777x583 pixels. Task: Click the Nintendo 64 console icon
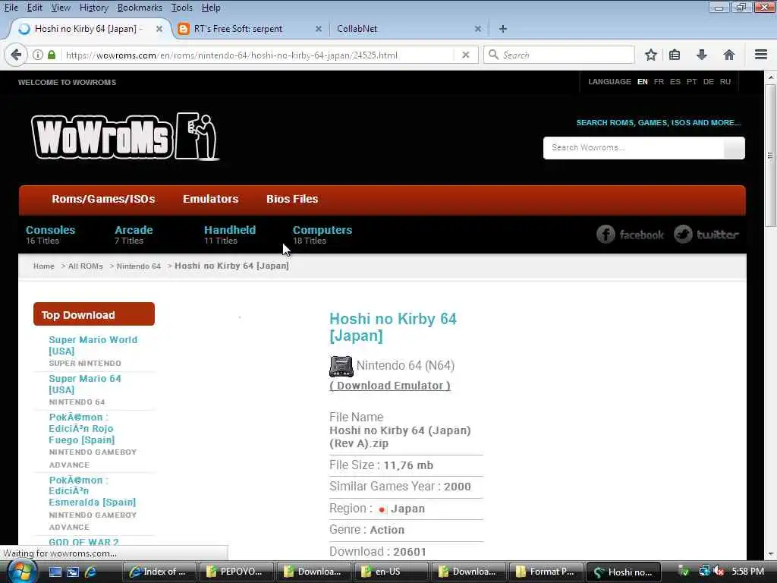pos(341,367)
